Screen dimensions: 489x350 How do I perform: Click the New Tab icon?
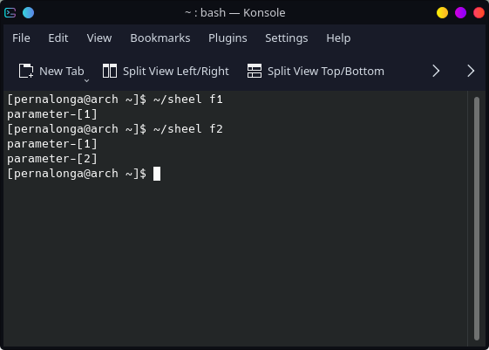[26, 71]
